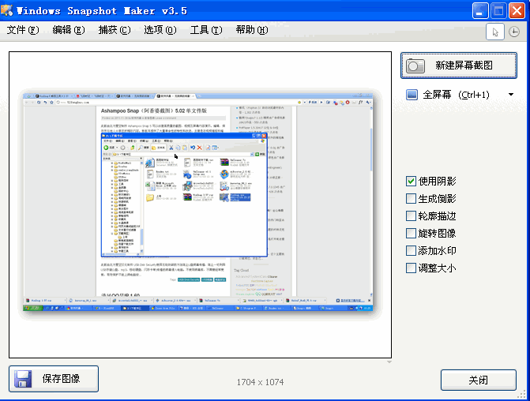
Task: Enable the 添加水印 checkbox
Action: pyautogui.click(x=411, y=251)
